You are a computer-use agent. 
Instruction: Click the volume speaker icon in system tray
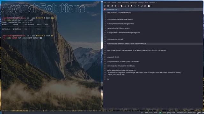pyautogui.click(x=200, y=113)
